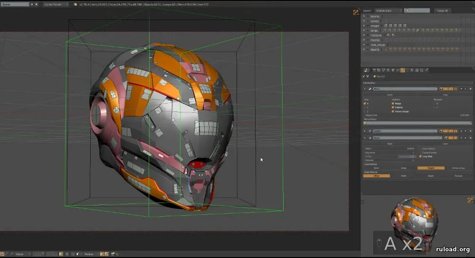Open the Texture properties tab

pyautogui.click(x=417, y=70)
